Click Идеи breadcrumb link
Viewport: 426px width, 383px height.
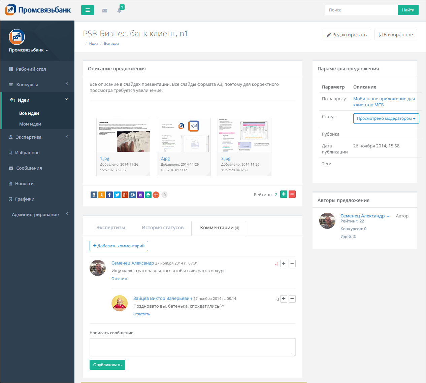93,44
